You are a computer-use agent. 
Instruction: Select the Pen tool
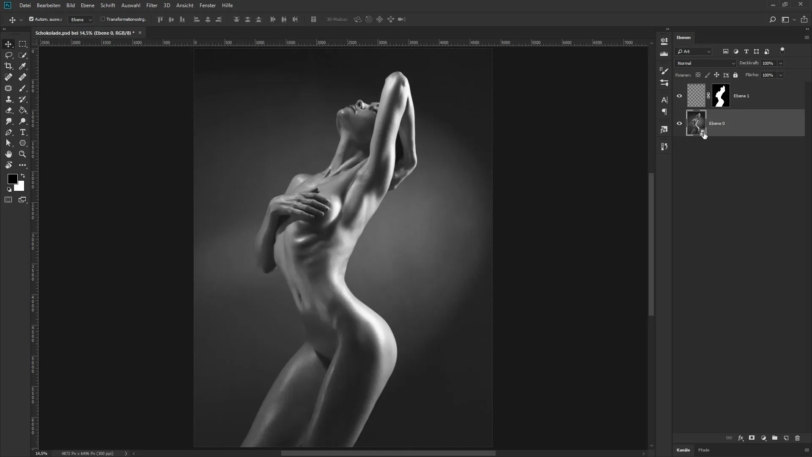click(8, 132)
